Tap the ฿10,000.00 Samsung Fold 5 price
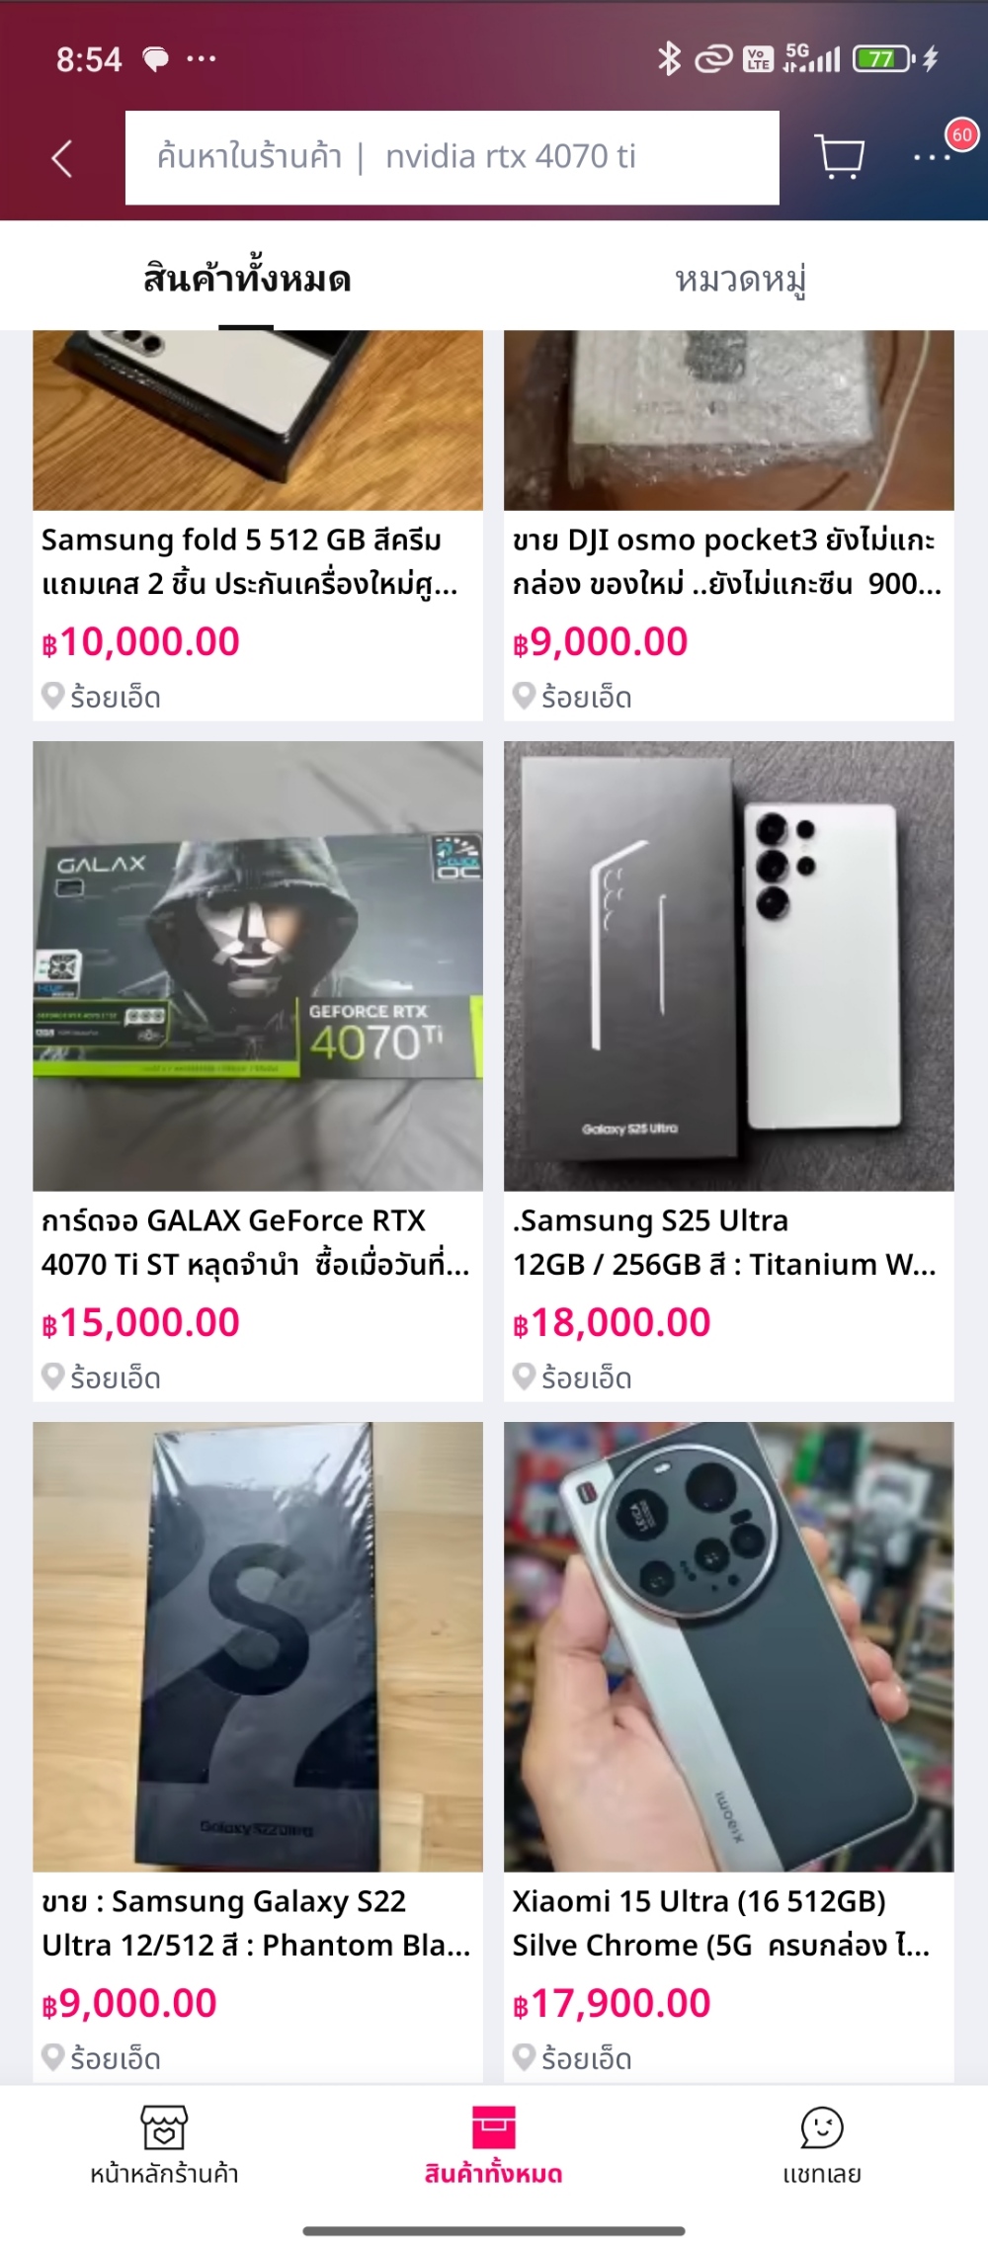988x2251 pixels. (141, 642)
